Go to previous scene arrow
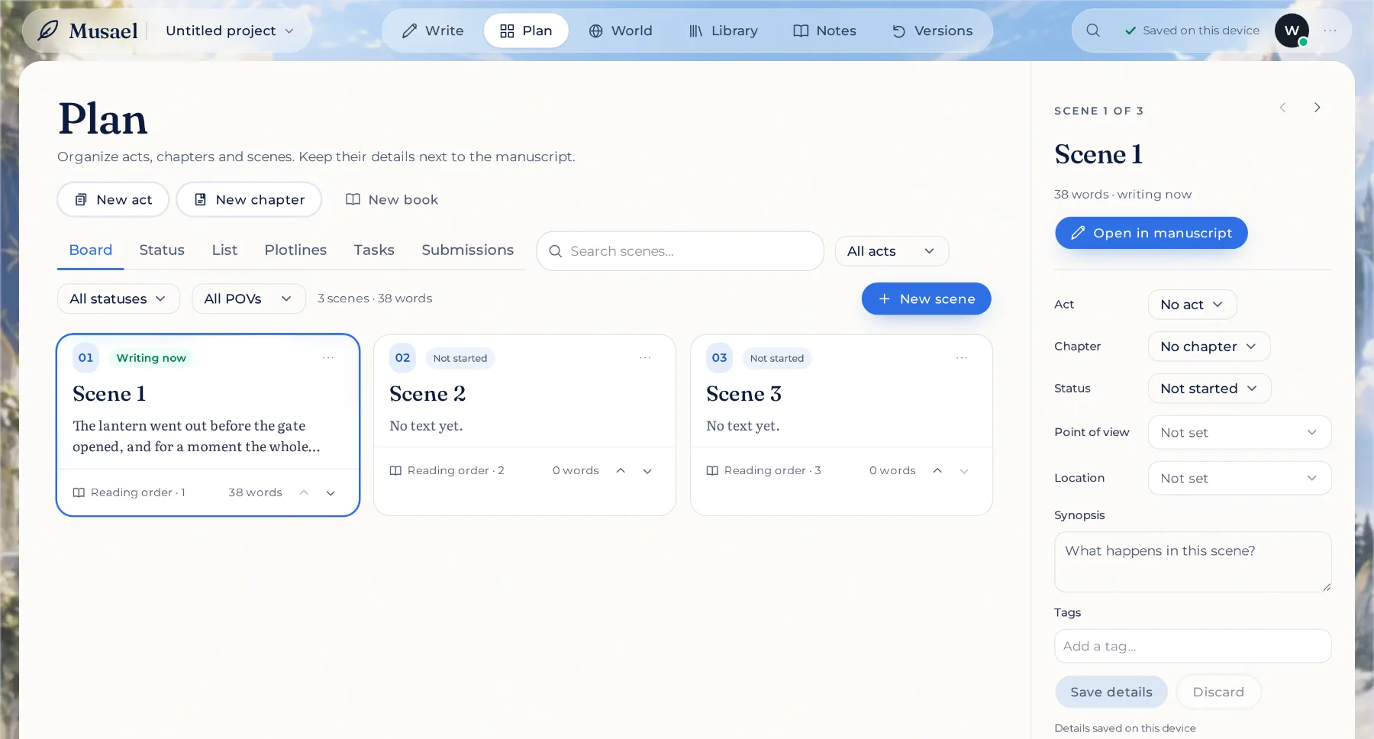The height and width of the screenshot is (739, 1374). [1282, 108]
